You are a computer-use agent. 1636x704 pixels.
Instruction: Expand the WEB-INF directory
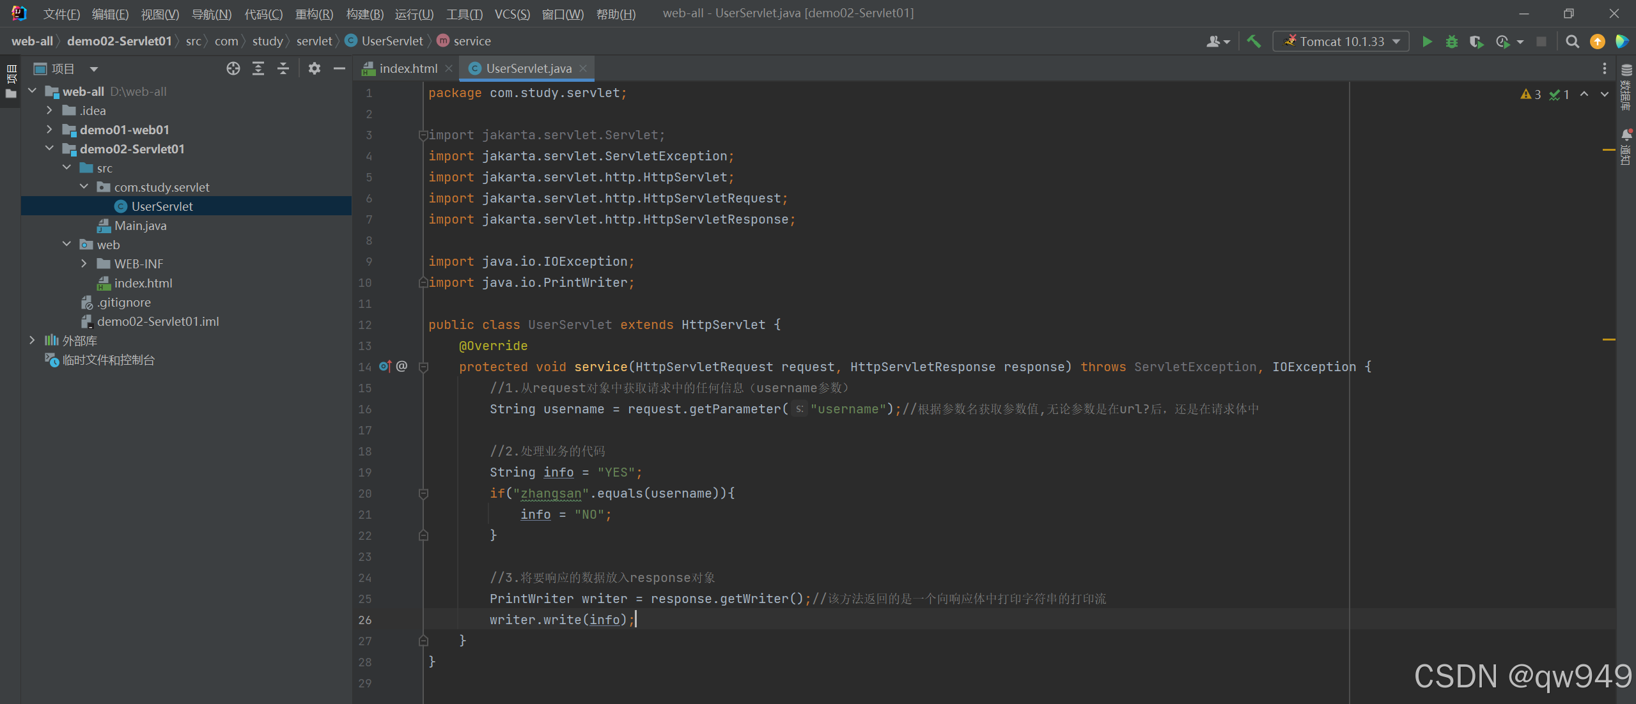[84, 263]
